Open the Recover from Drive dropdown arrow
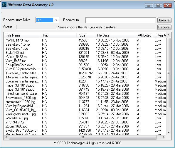175x148 pixels. point(56,20)
